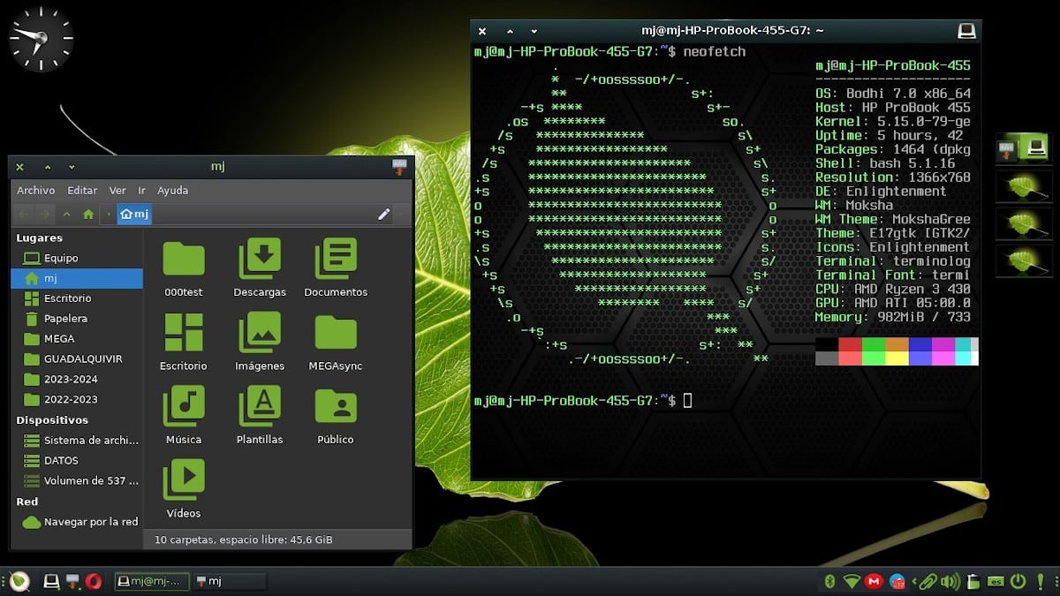Open the DATOS device
The image size is (1060, 596).
77,460
